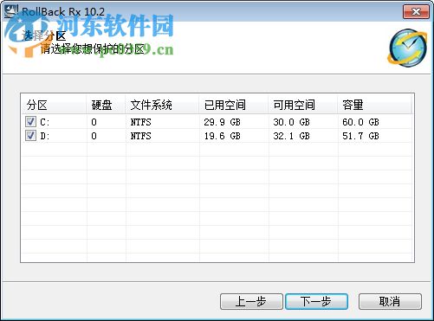Uncheck the D: partition checkbox
The width and height of the screenshot is (434, 321).
pyautogui.click(x=30, y=135)
